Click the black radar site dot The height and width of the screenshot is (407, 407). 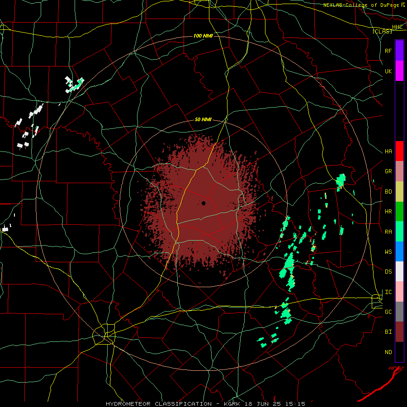203,203
